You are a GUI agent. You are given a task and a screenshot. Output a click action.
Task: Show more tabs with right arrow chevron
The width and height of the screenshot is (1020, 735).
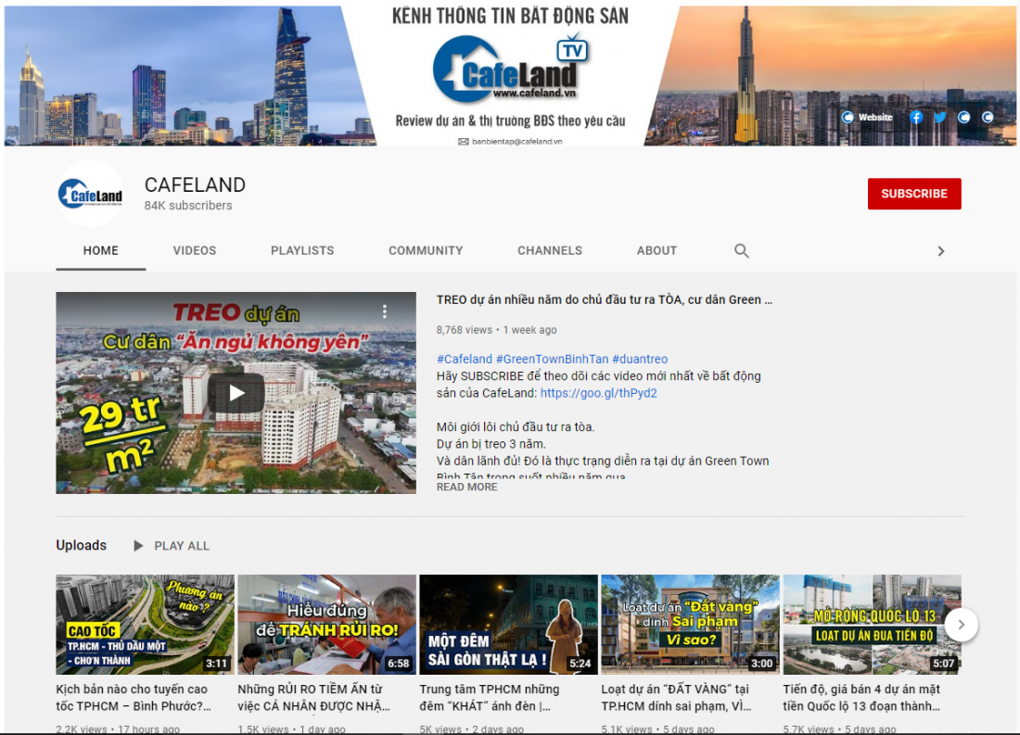coord(940,251)
